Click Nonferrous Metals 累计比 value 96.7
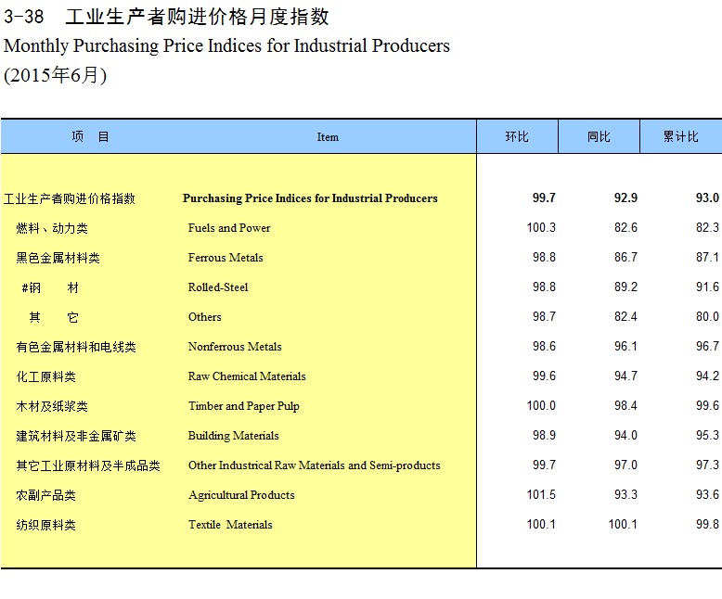The image size is (722, 599). (x=707, y=347)
